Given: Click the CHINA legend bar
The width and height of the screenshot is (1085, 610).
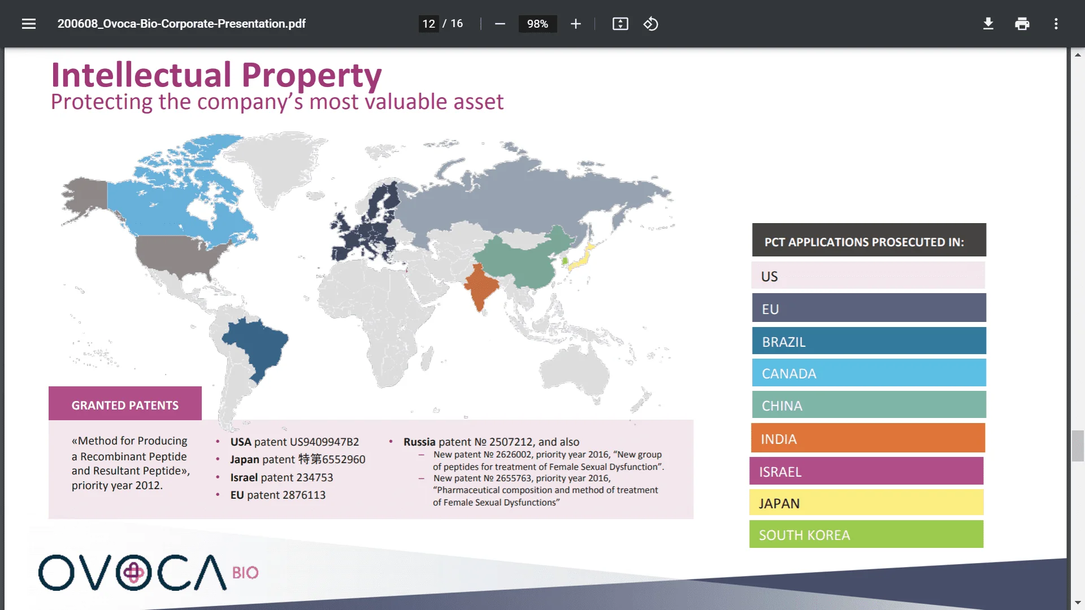Looking at the screenshot, I should [x=869, y=405].
